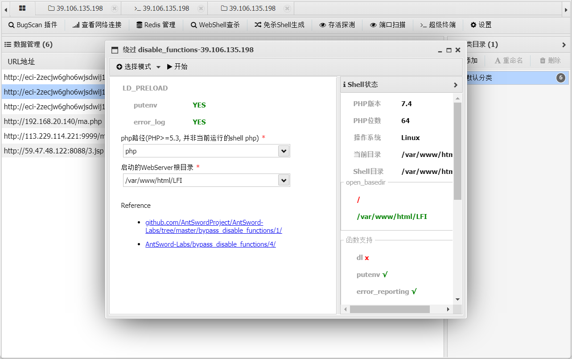Select the 默认分类 category row
The height and width of the screenshot is (359, 572).
[x=517, y=78]
